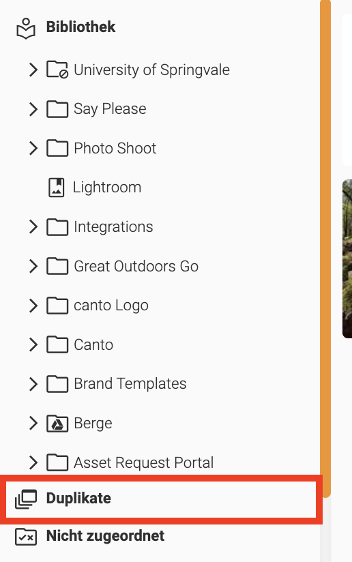
Task: Open the forest photo thumbnail
Action: (347, 258)
